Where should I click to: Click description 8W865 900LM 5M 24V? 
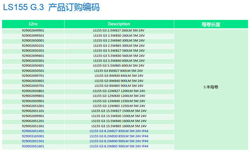point(119,86)
